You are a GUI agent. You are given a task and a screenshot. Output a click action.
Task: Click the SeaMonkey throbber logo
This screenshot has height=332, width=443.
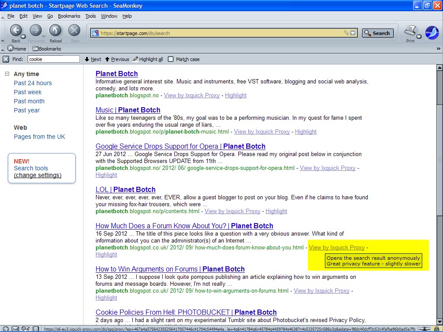[x=432, y=33]
